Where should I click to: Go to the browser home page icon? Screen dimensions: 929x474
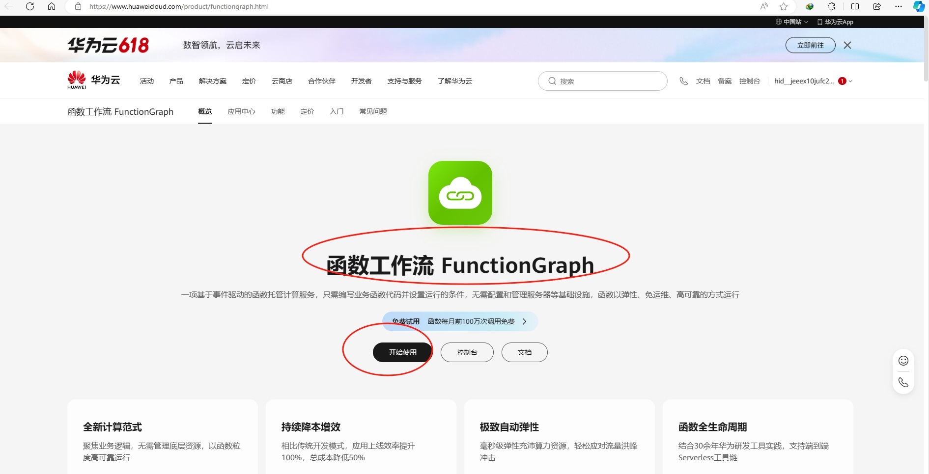(x=52, y=6)
